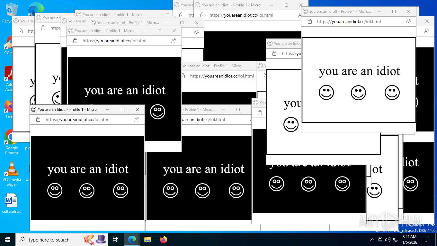Click lock icon of the top-center window address bar
This screenshot has width=437, height=246.
pos(202,15)
